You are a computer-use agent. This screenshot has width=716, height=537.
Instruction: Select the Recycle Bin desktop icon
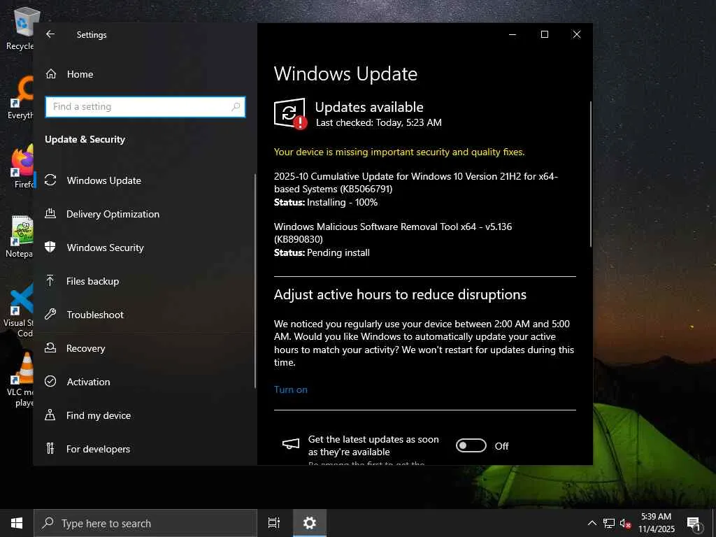point(20,29)
